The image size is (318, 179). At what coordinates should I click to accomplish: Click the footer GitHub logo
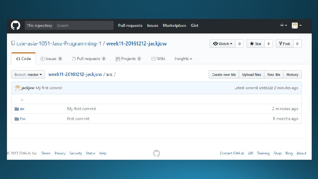point(156,153)
